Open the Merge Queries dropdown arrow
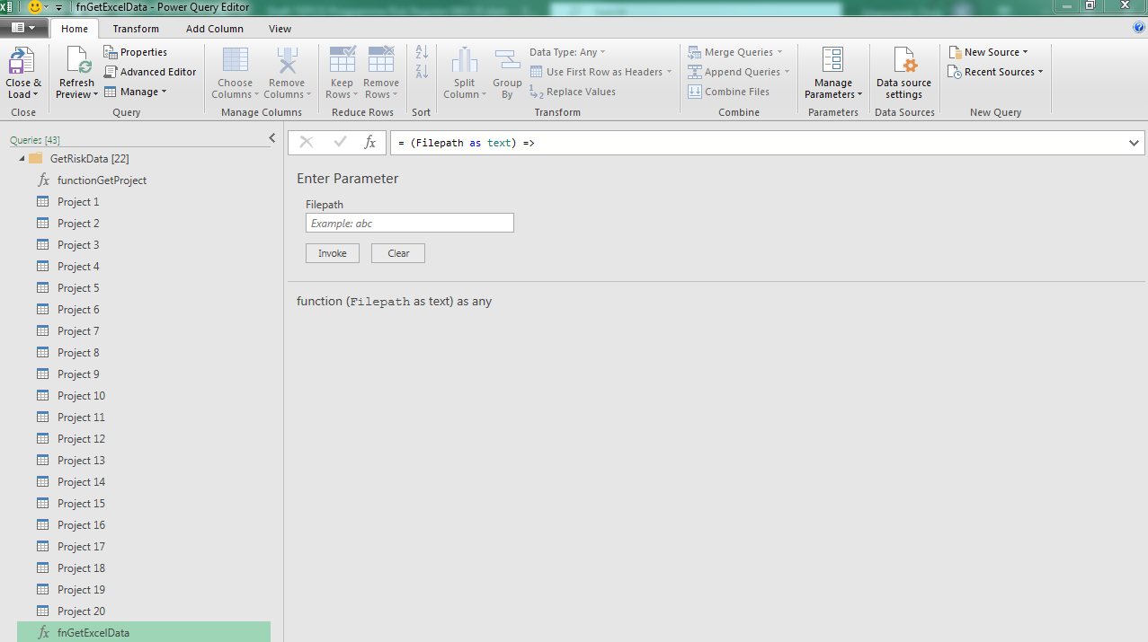The image size is (1148, 642). (779, 52)
